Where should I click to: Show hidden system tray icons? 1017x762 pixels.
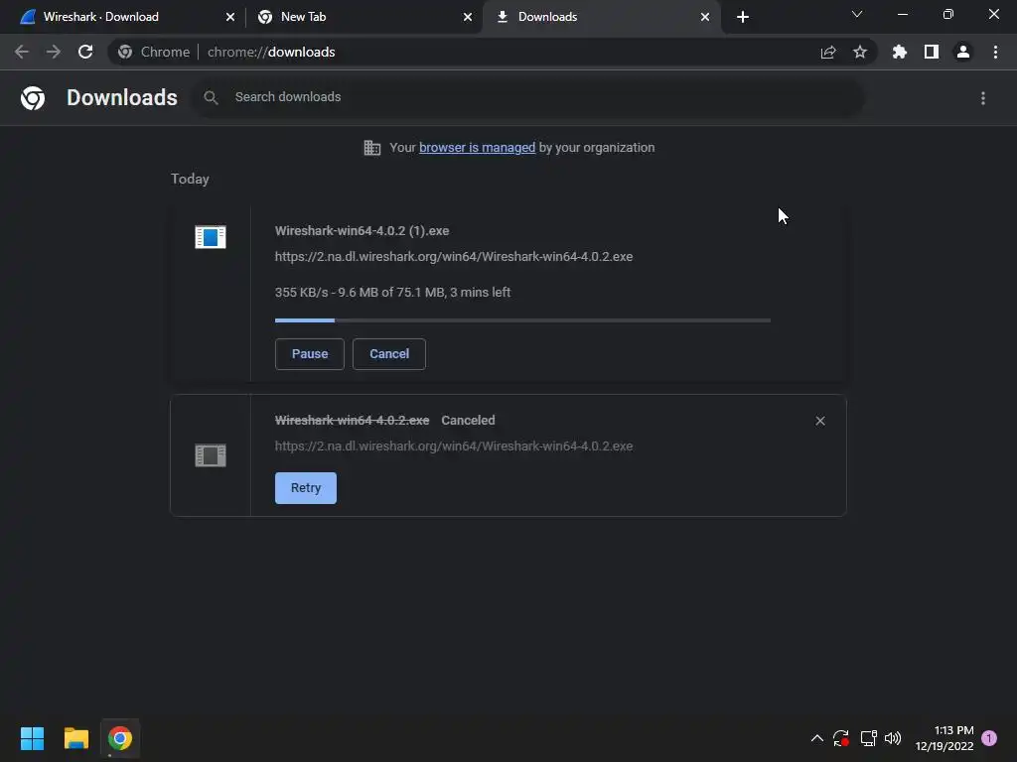tap(817, 738)
